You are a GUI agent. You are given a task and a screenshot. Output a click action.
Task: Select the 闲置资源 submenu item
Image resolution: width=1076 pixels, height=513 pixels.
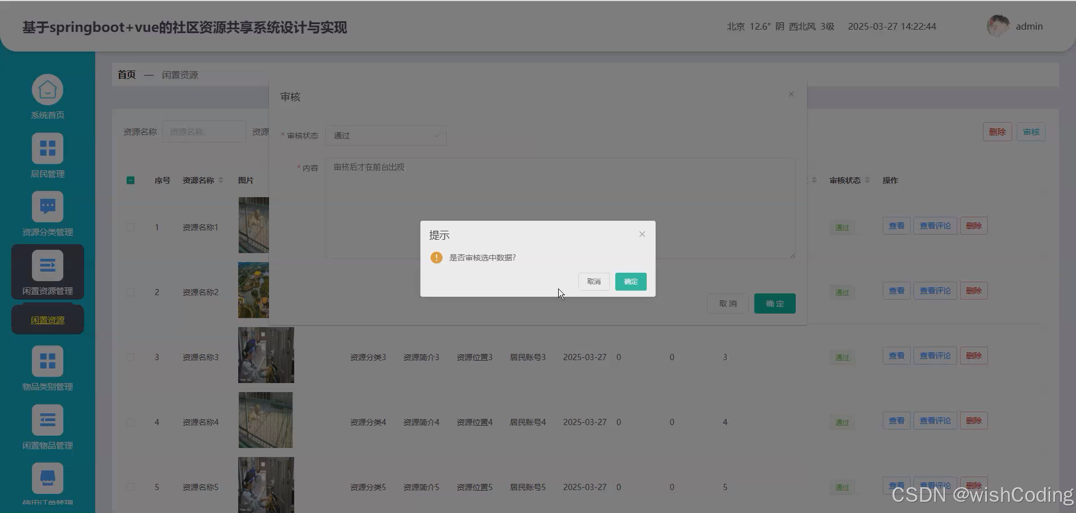pos(47,319)
